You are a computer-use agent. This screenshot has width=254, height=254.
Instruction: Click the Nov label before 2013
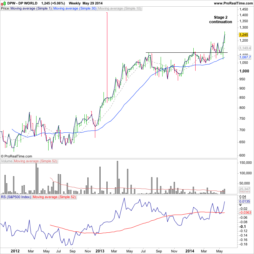tap(88, 251)
